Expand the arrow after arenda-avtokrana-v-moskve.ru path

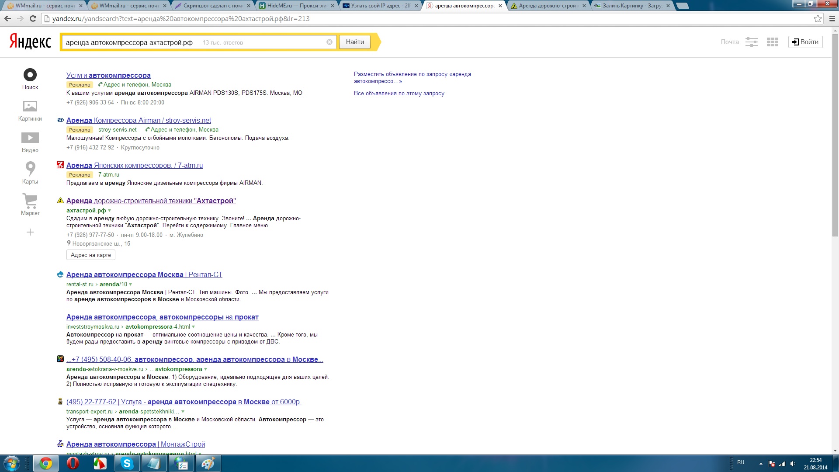(x=206, y=369)
